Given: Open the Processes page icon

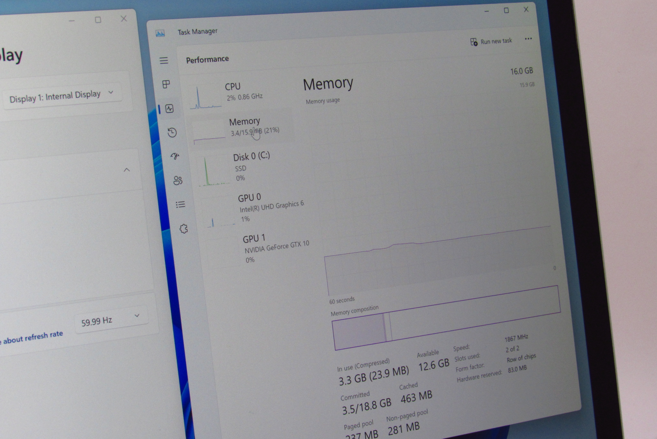Looking at the screenshot, I should (x=166, y=84).
